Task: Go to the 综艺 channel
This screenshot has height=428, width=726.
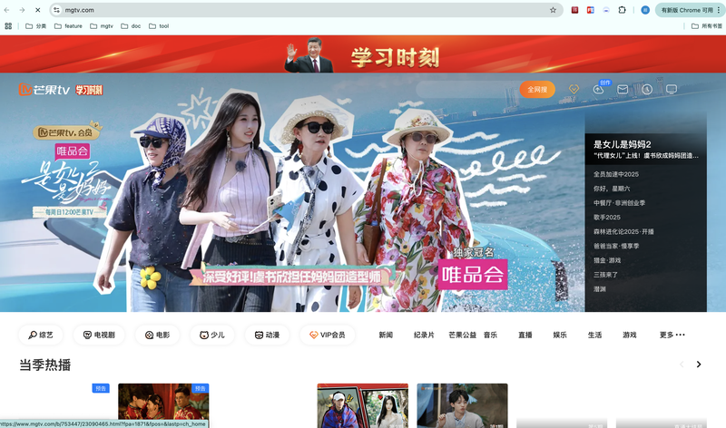Action: [x=41, y=335]
